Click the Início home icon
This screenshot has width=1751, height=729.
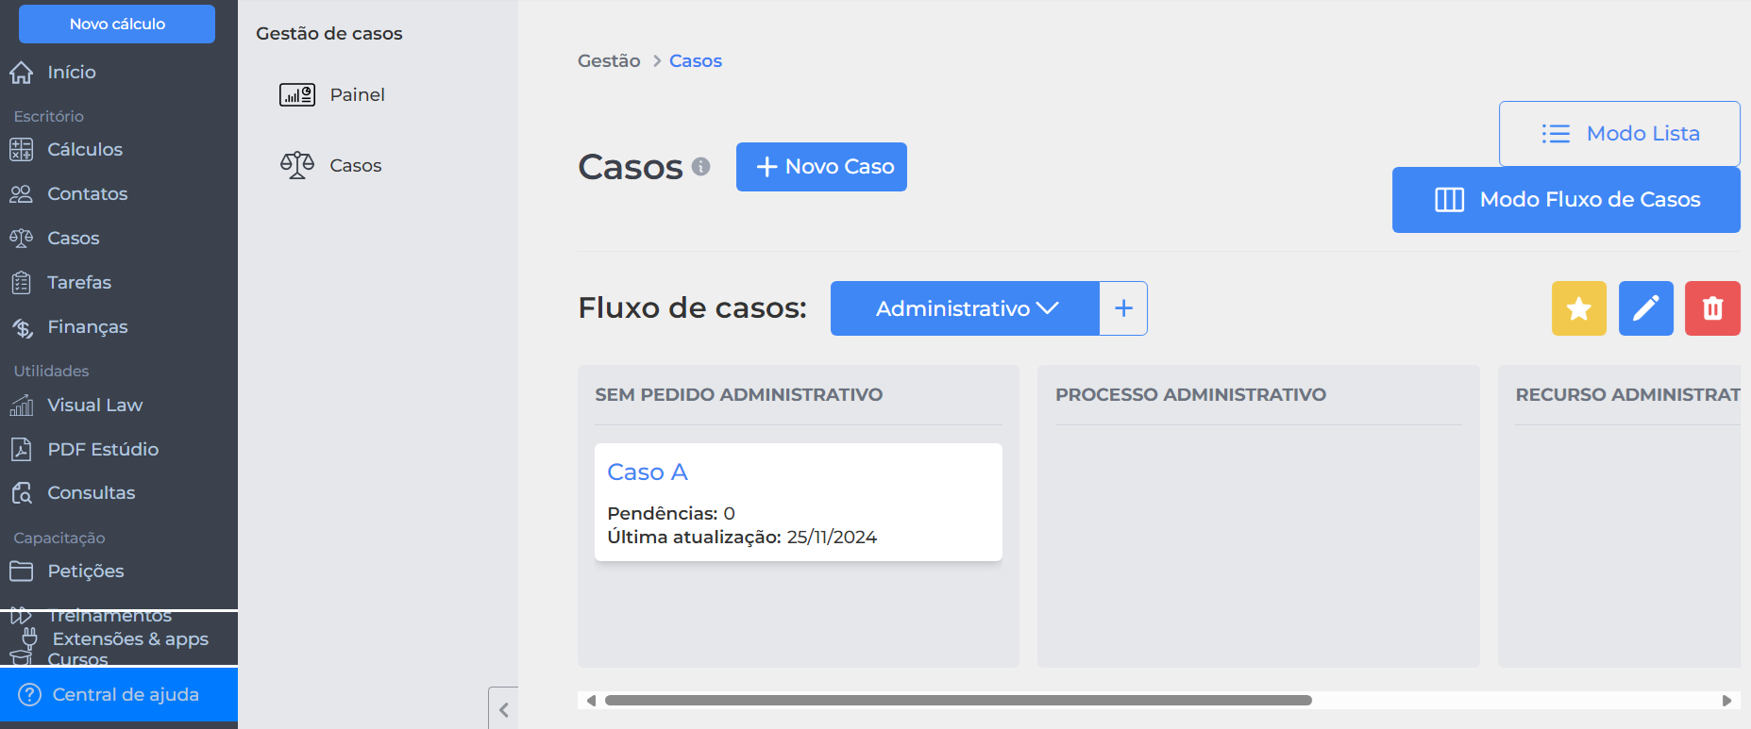(x=21, y=73)
